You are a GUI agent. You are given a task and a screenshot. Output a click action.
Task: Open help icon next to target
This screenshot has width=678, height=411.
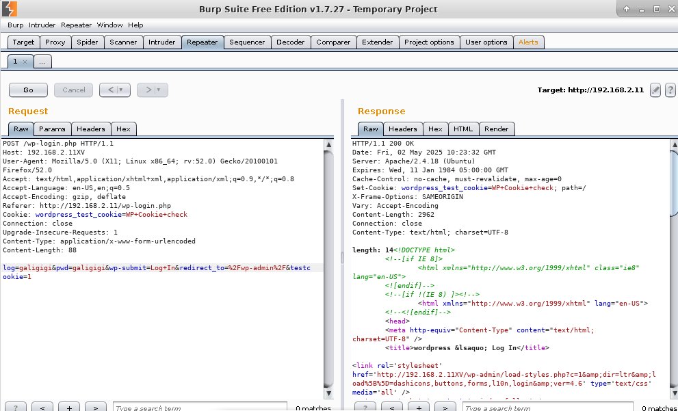670,90
